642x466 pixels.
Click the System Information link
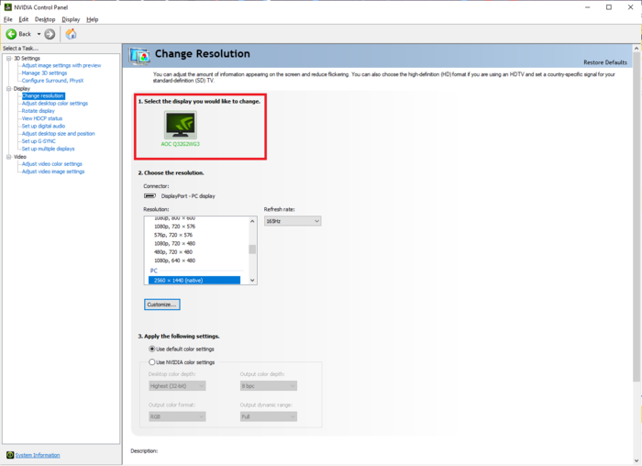click(38, 455)
